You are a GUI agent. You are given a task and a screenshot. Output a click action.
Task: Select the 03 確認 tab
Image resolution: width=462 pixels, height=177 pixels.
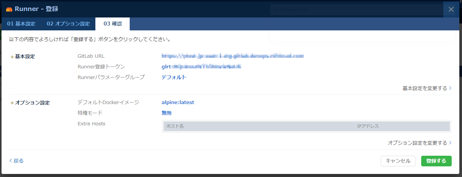113,24
